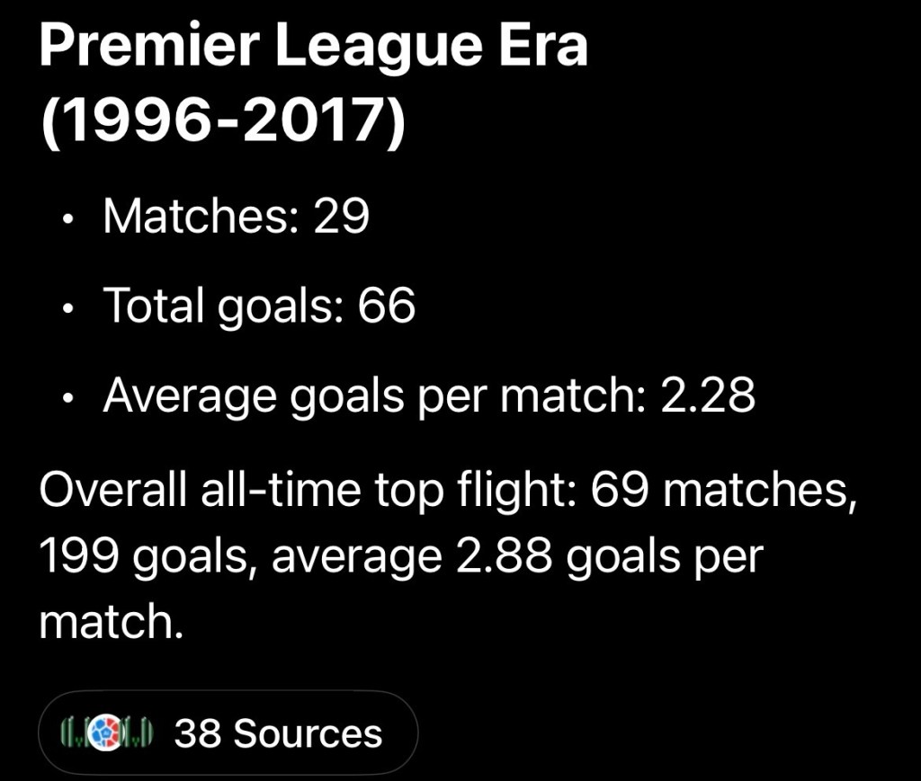The image size is (921, 781).
Task: Click the bullet point beside Matches
Action: tap(68, 219)
